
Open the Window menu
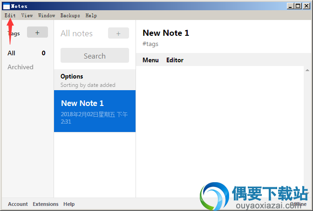point(47,15)
